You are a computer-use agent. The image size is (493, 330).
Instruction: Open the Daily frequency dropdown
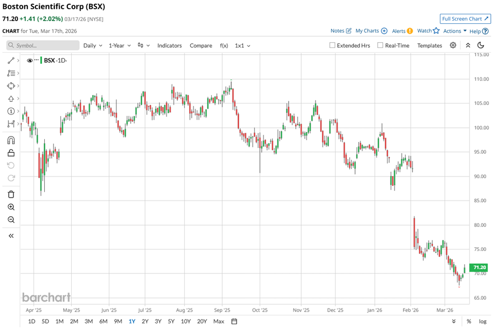tap(93, 45)
